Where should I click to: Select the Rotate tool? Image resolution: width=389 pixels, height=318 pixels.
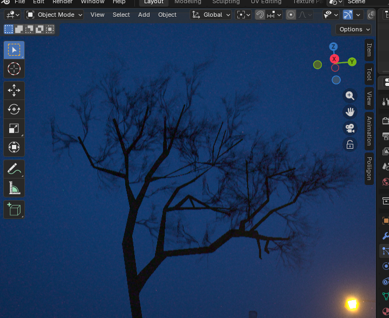coord(14,109)
